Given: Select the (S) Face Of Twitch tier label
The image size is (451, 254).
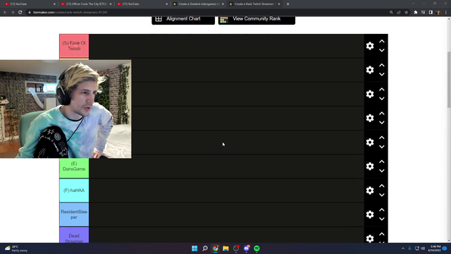Looking at the screenshot, I should coord(74,46).
